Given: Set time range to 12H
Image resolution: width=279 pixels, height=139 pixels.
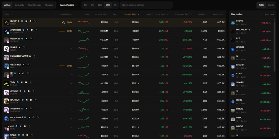Looking at the screenshot, I should [x=100, y=5].
